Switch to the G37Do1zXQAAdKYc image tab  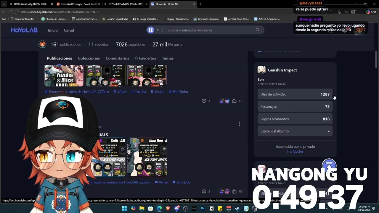pyautogui.click(x=126, y=4)
